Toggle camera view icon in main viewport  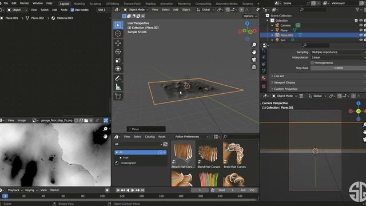(x=254, y=60)
